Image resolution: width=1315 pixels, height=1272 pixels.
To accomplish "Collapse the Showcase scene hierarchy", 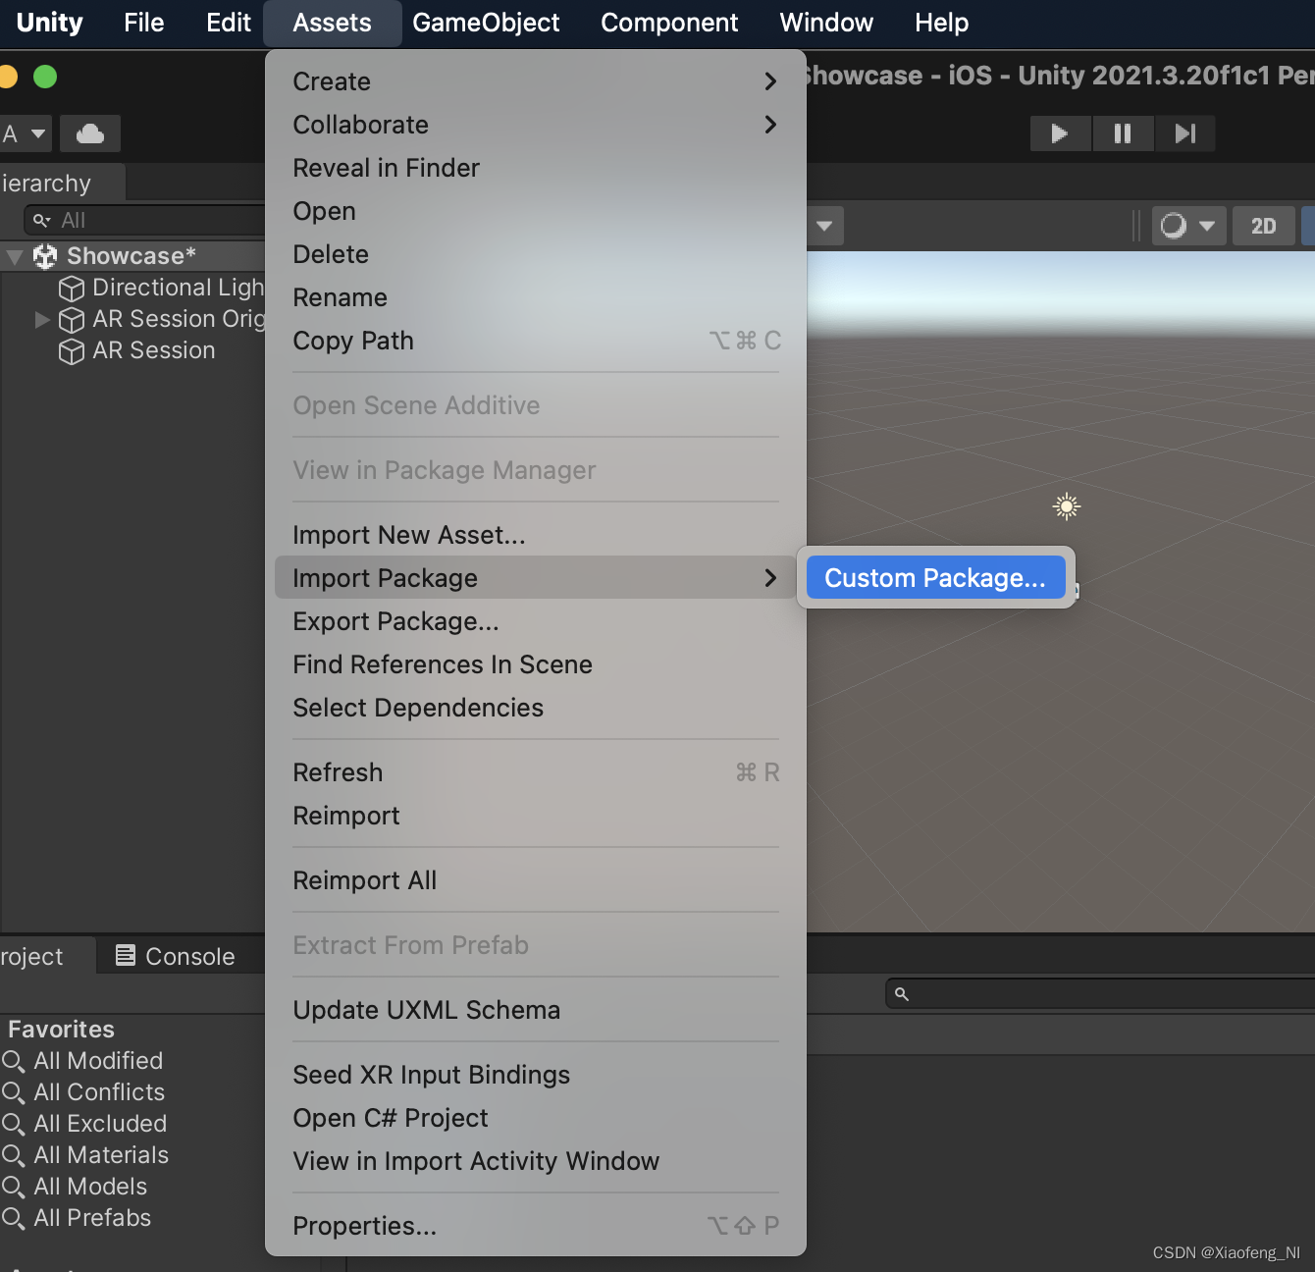I will pyautogui.click(x=14, y=255).
